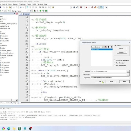Open Configuration wrench icon
This screenshot has width=131, height=131.
[106, 7]
